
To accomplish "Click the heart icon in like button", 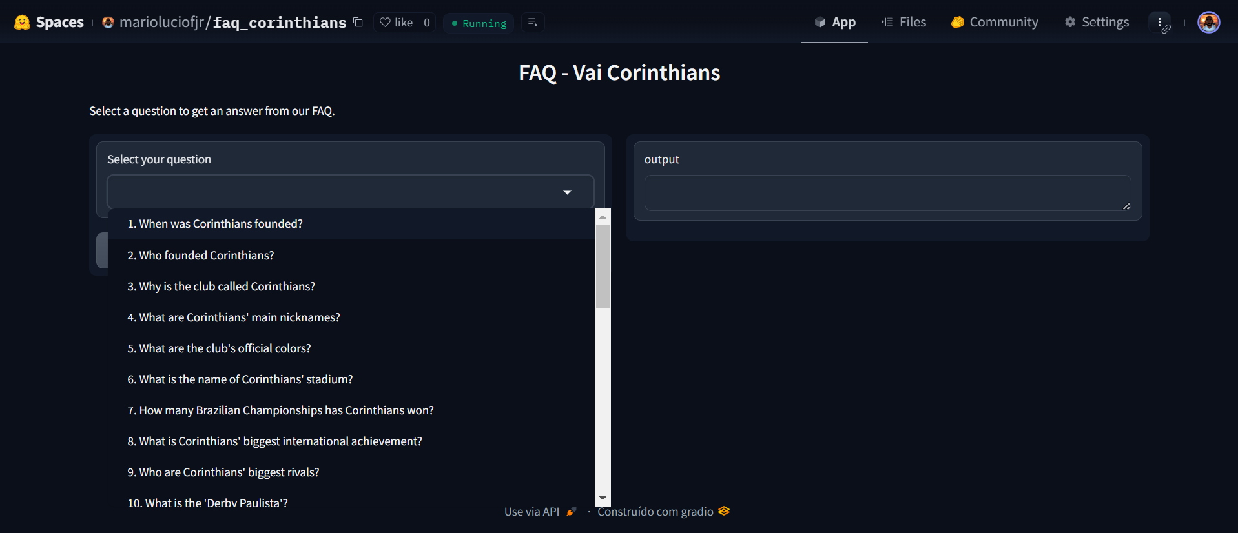I will coord(385,23).
